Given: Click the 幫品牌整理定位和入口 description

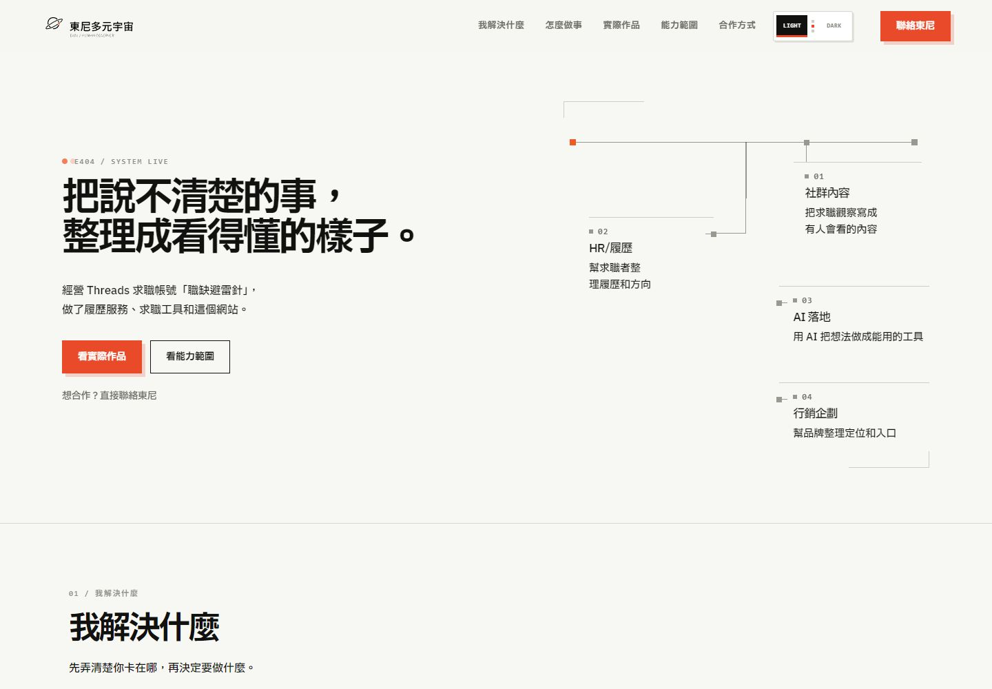Looking at the screenshot, I should [845, 433].
